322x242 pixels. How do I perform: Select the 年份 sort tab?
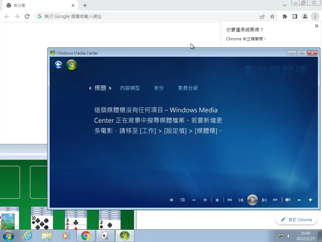click(x=159, y=88)
